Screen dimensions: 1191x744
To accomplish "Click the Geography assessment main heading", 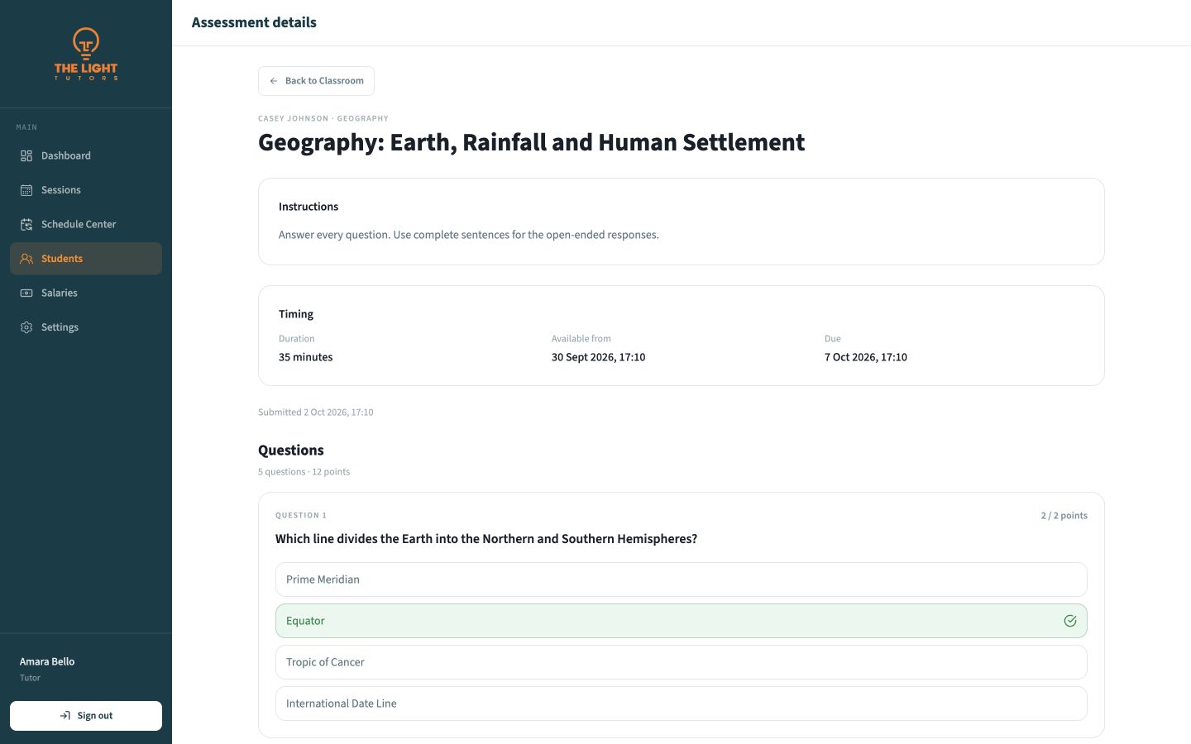I will (531, 142).
